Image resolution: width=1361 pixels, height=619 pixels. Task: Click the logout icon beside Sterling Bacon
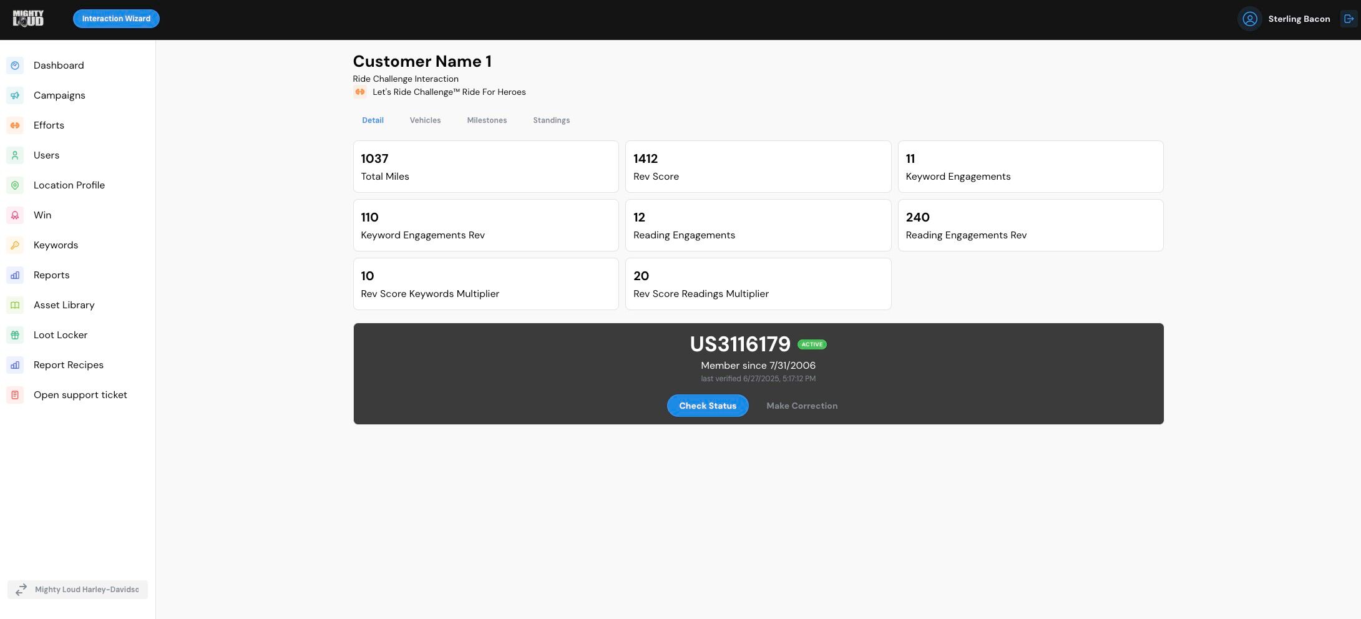1349,19
